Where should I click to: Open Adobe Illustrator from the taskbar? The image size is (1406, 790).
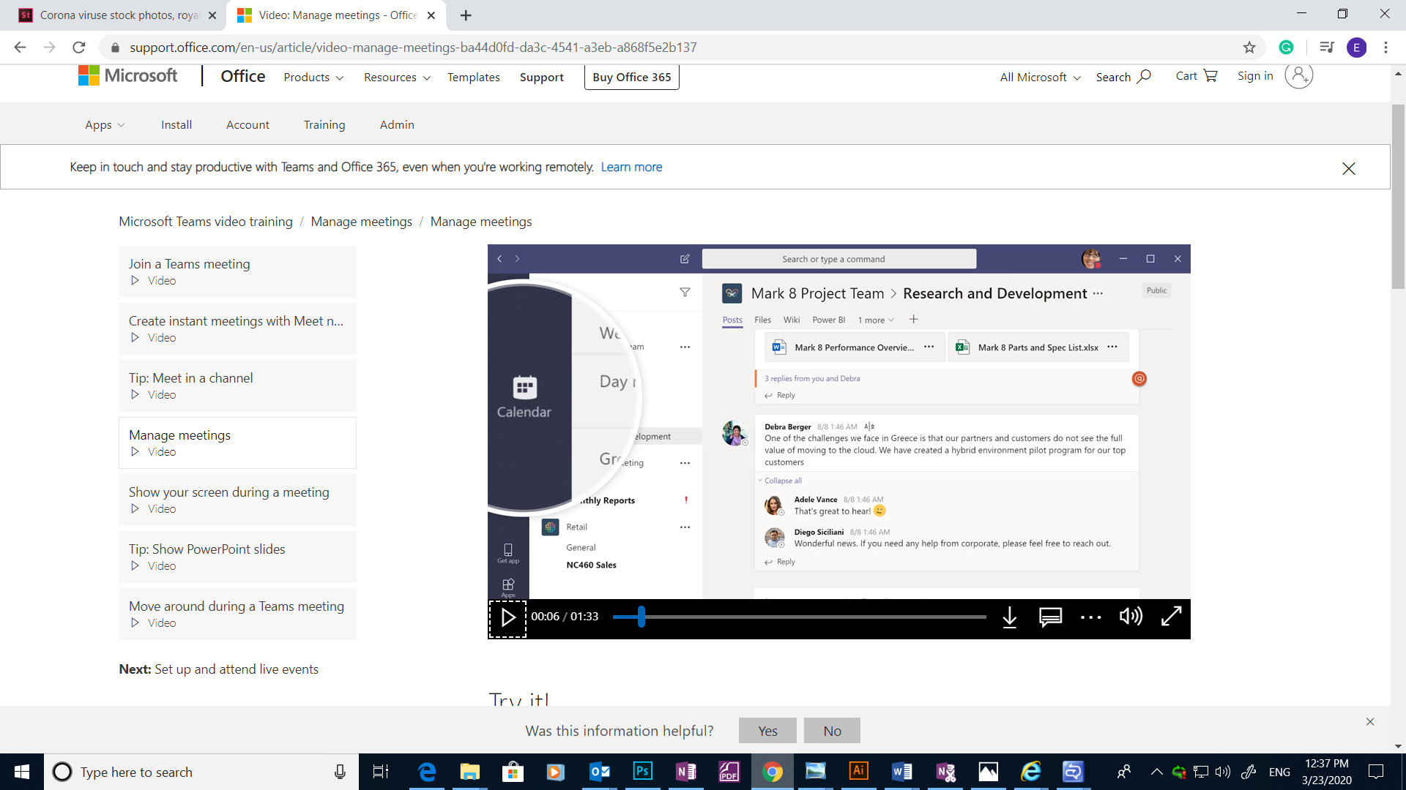858,772
